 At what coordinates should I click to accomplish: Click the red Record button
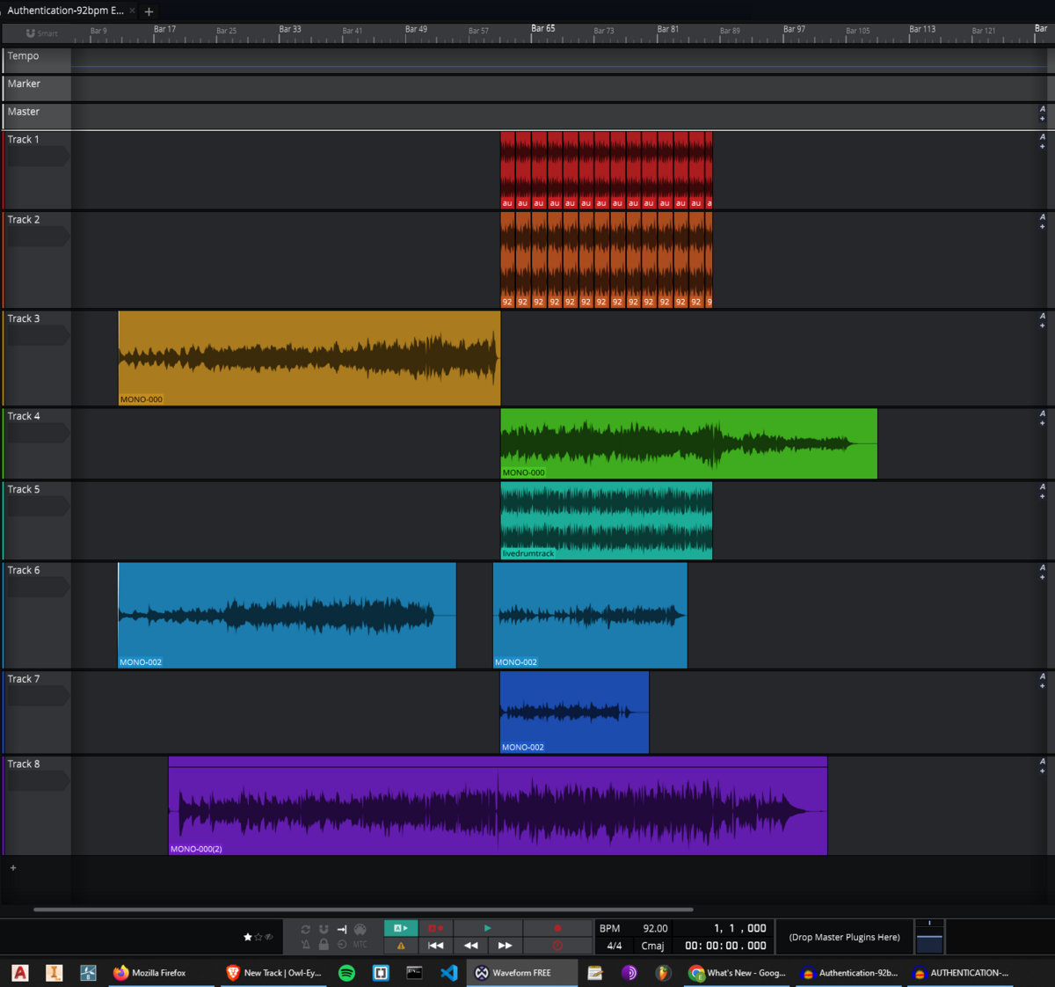pos(557,928)
